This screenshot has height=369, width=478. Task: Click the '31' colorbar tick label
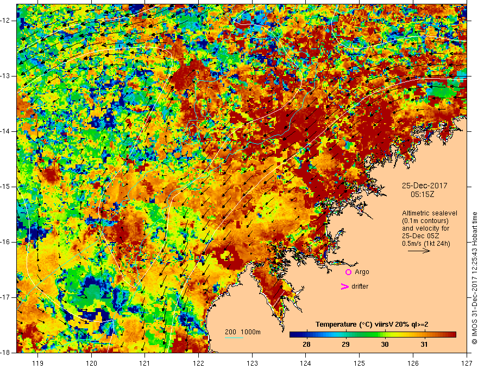tap(424, 345)
